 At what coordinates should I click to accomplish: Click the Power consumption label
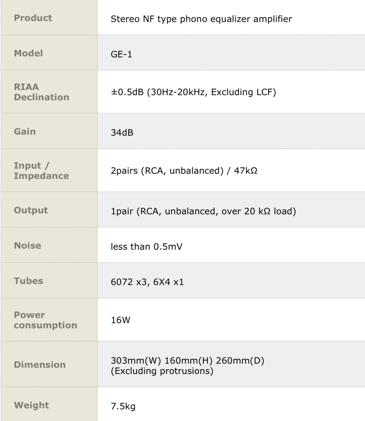coord(45,320)
